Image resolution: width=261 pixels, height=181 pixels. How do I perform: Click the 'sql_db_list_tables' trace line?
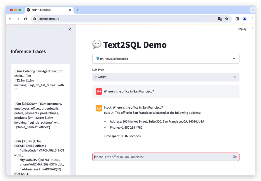(39, 85)
